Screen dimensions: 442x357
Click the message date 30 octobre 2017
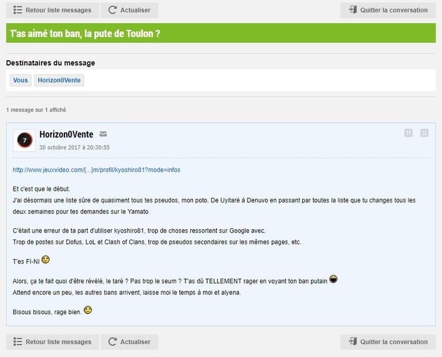75,147
